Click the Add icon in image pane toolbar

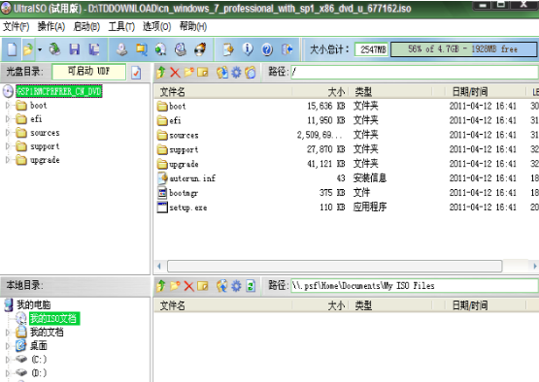tap(222, 72)
